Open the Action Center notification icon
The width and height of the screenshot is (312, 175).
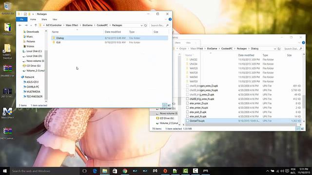tap(287, 171)
